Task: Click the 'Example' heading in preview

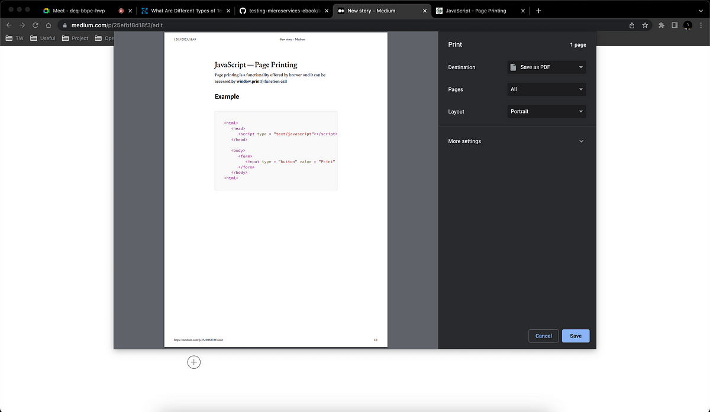Action: pyautogui.click(x=227, y=96)
